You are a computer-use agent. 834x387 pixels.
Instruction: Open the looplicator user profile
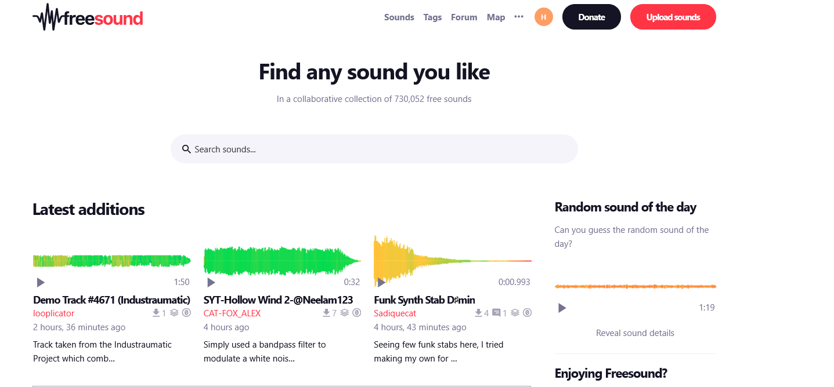[x=54, y=313]
